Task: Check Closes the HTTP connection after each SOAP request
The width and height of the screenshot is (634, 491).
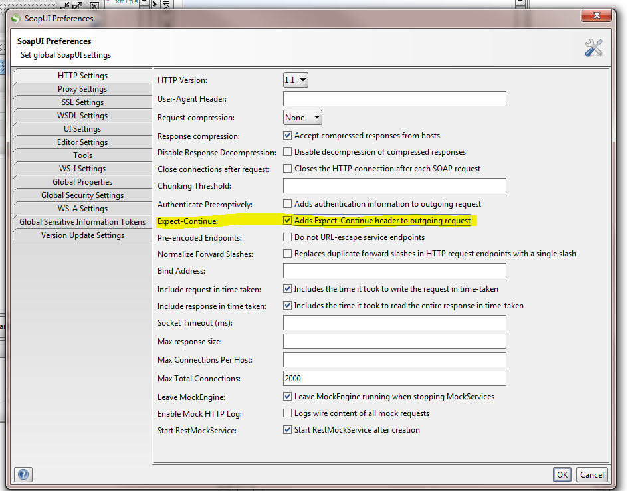Action: point(287,169)
